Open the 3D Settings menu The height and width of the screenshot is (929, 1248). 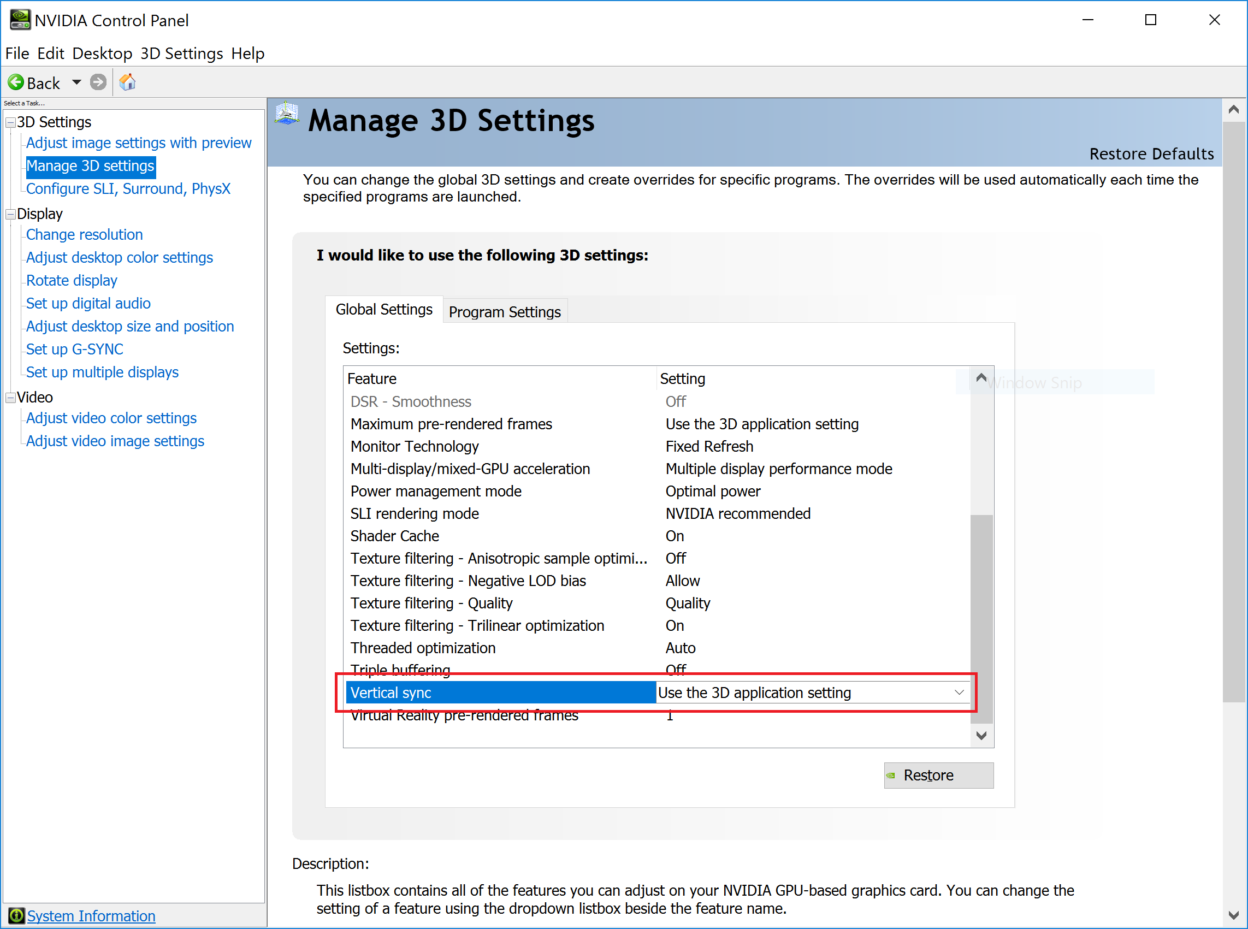click(182, 54)
